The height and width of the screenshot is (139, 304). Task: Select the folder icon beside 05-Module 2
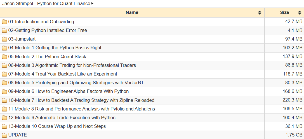click(x=4, y=56)
